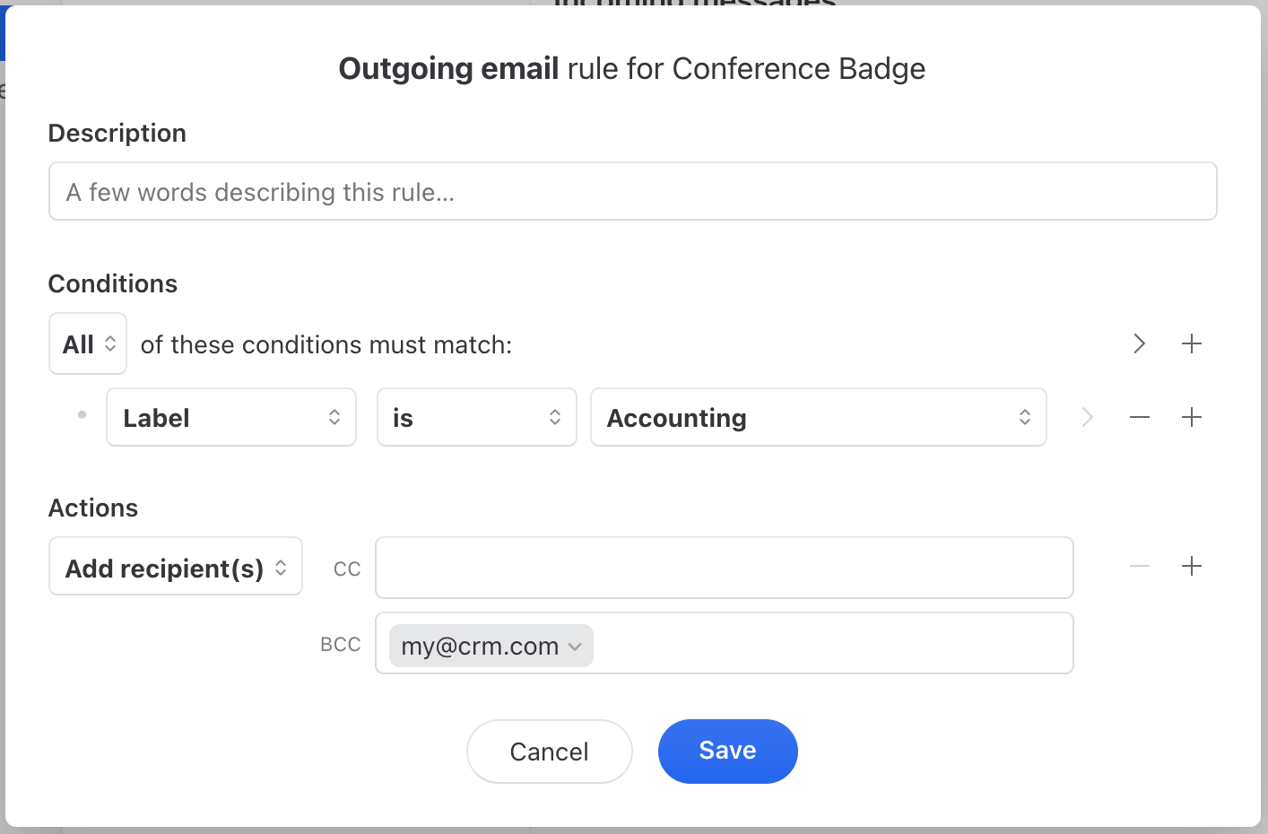This screenshot has height=834, width=1268.
Task: Open the Accounting label value dropdown
Action: (x=818, y=417)
